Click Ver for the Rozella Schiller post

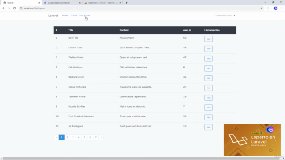click(208, 108)
